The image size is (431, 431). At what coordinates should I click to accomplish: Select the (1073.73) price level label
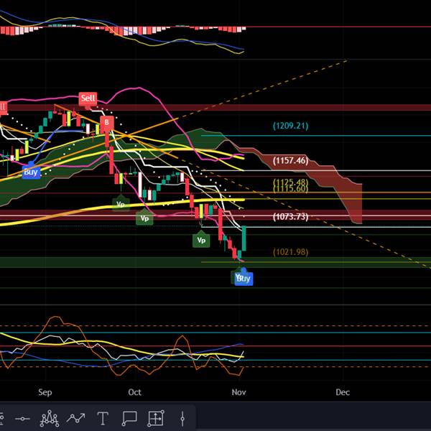click(x=290, y=217)
